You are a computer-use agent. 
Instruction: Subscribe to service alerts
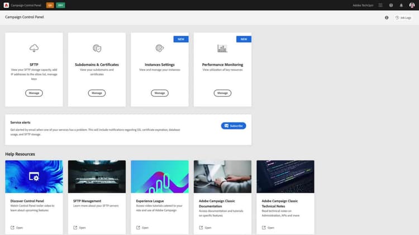pyautogui.click(x=234, y=126)
